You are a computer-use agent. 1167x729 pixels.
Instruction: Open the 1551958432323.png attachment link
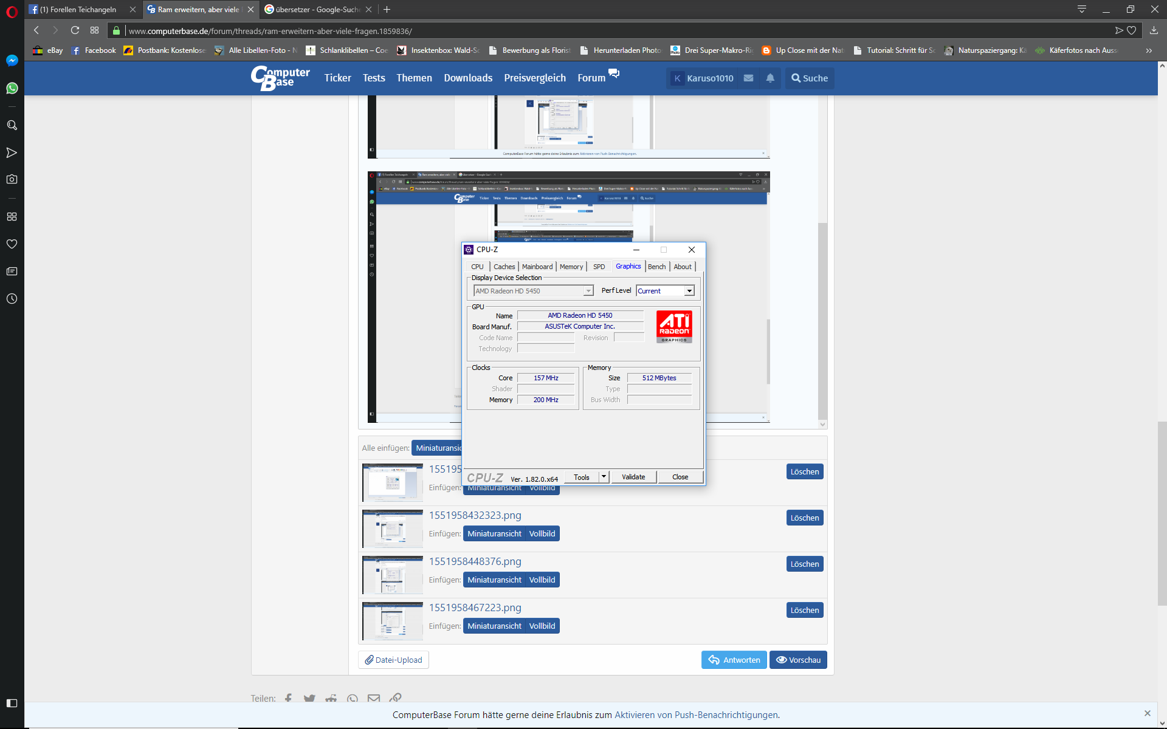(475, 515)
